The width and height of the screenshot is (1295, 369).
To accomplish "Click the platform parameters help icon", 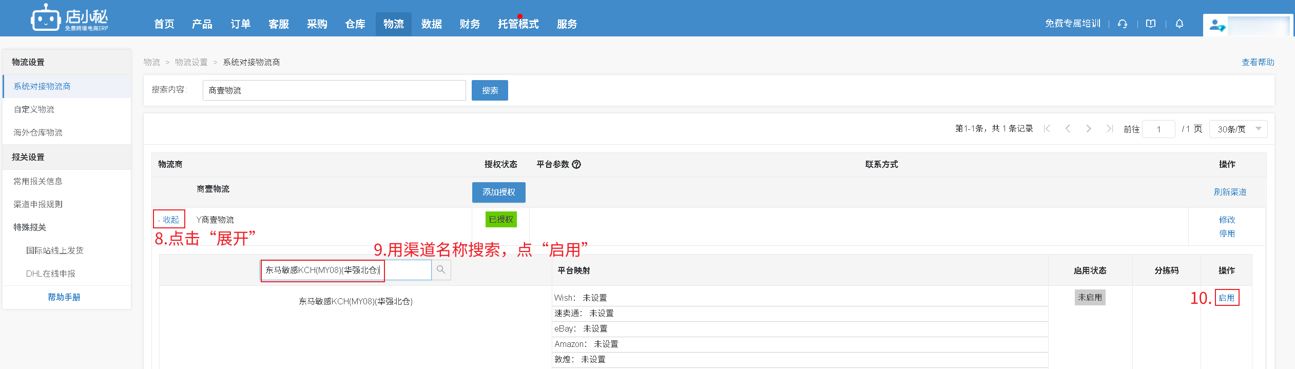I will click(576, 164).
